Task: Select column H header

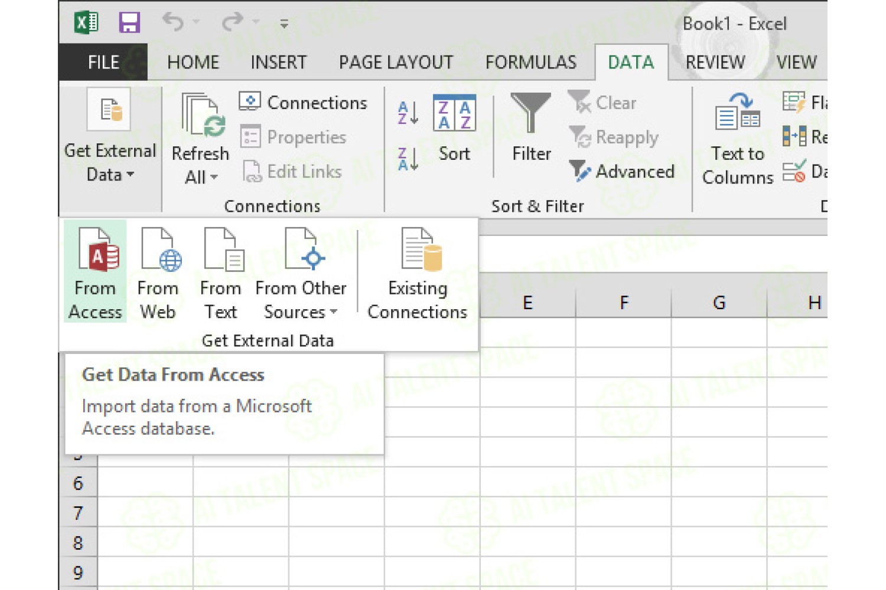Action: [797, 303]
